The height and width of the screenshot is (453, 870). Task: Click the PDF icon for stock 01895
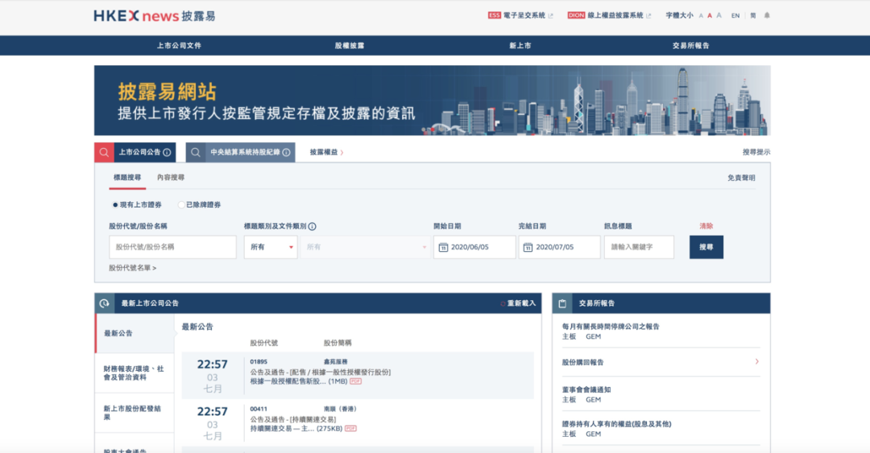(x=355, y=381)
